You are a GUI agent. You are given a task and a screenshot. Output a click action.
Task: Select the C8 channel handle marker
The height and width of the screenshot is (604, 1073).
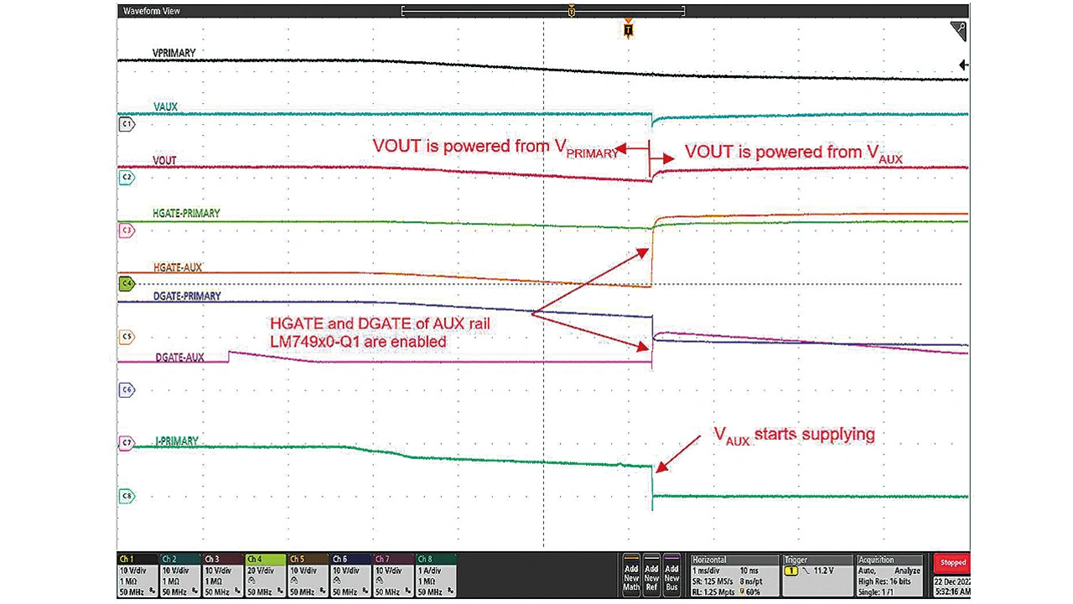(127, 496)
